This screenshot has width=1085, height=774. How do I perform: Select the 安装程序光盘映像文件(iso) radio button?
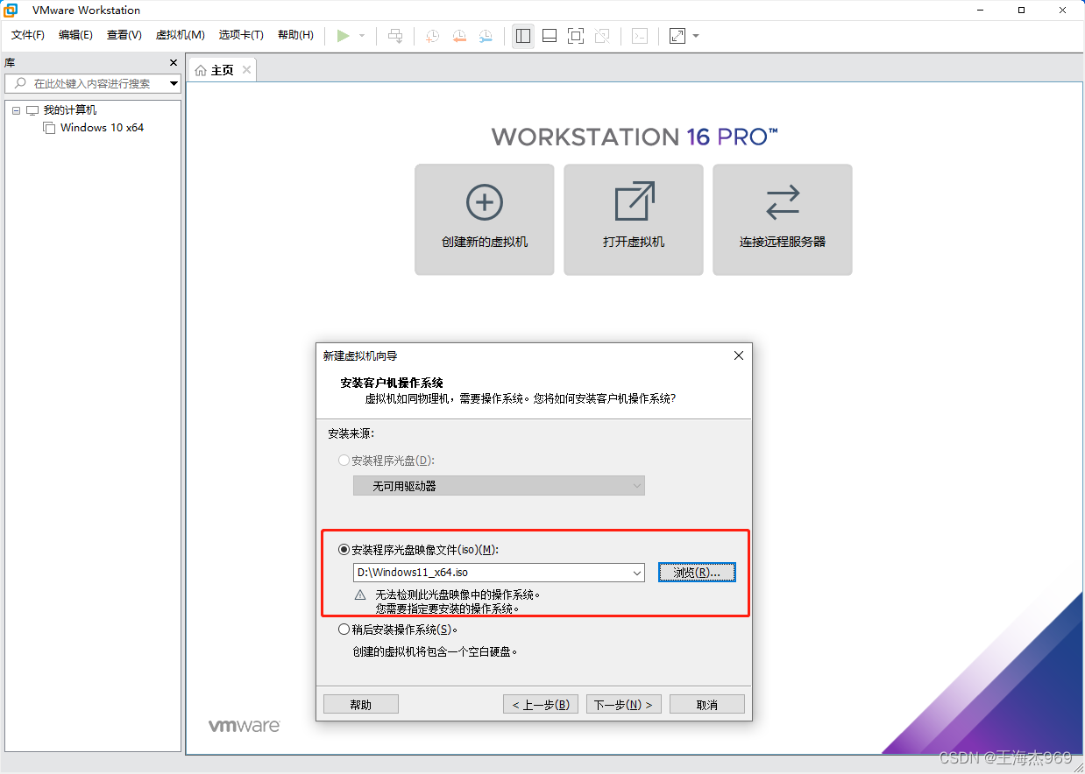point(344,550)
